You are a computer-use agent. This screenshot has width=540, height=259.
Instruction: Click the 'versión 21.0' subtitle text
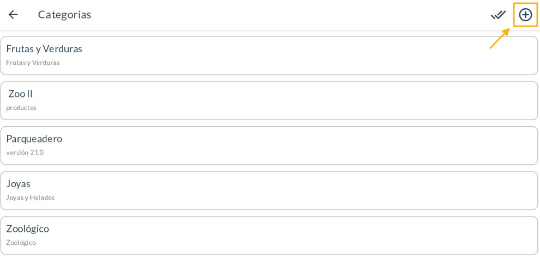click(x=25, y=153)
